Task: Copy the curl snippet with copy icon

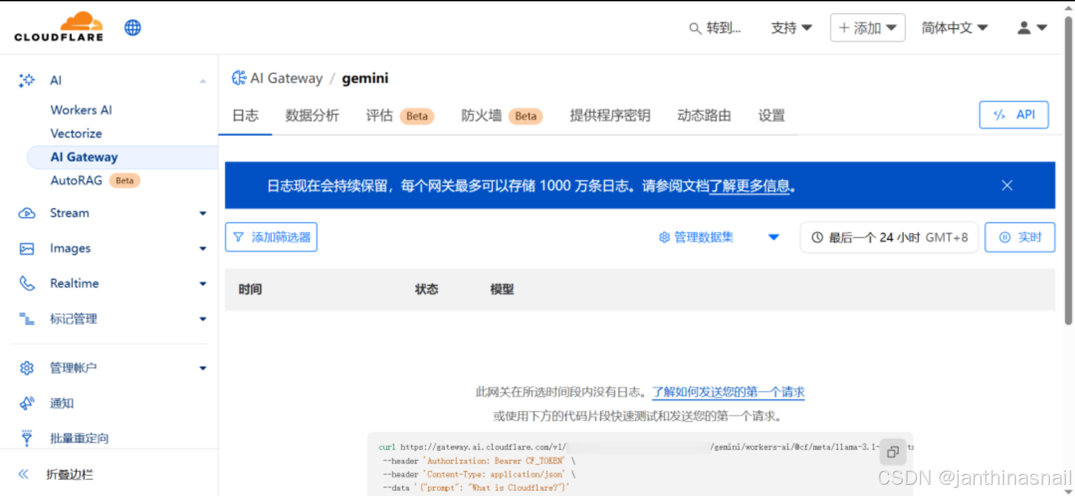Action: (x=893, y=452)
